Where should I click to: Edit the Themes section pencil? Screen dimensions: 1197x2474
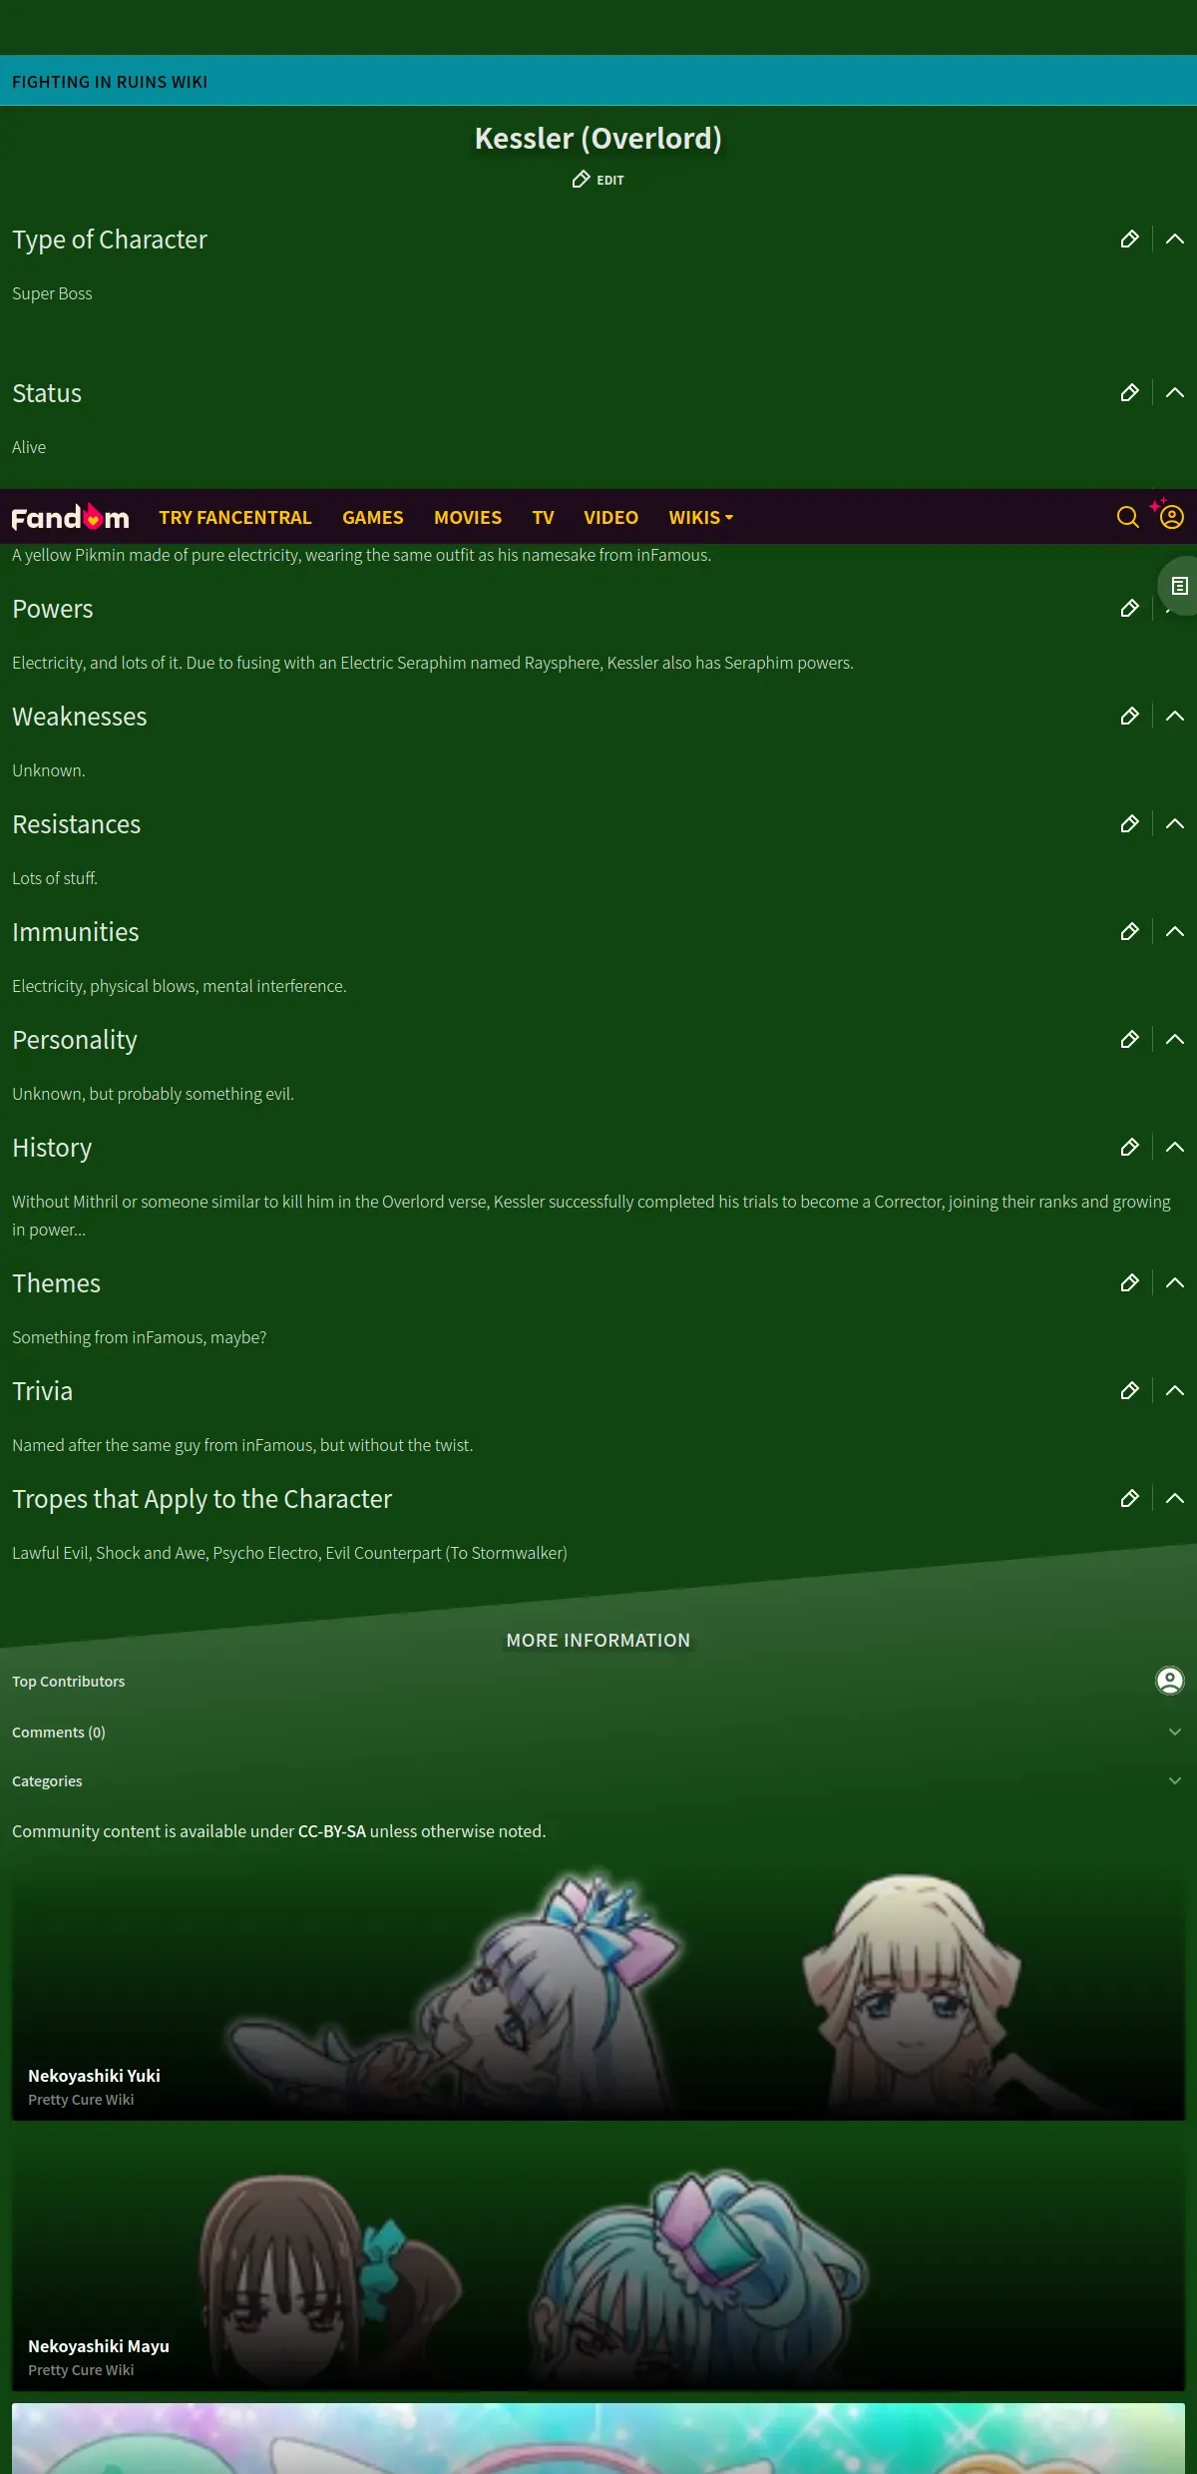[x=1129, y=1283]
